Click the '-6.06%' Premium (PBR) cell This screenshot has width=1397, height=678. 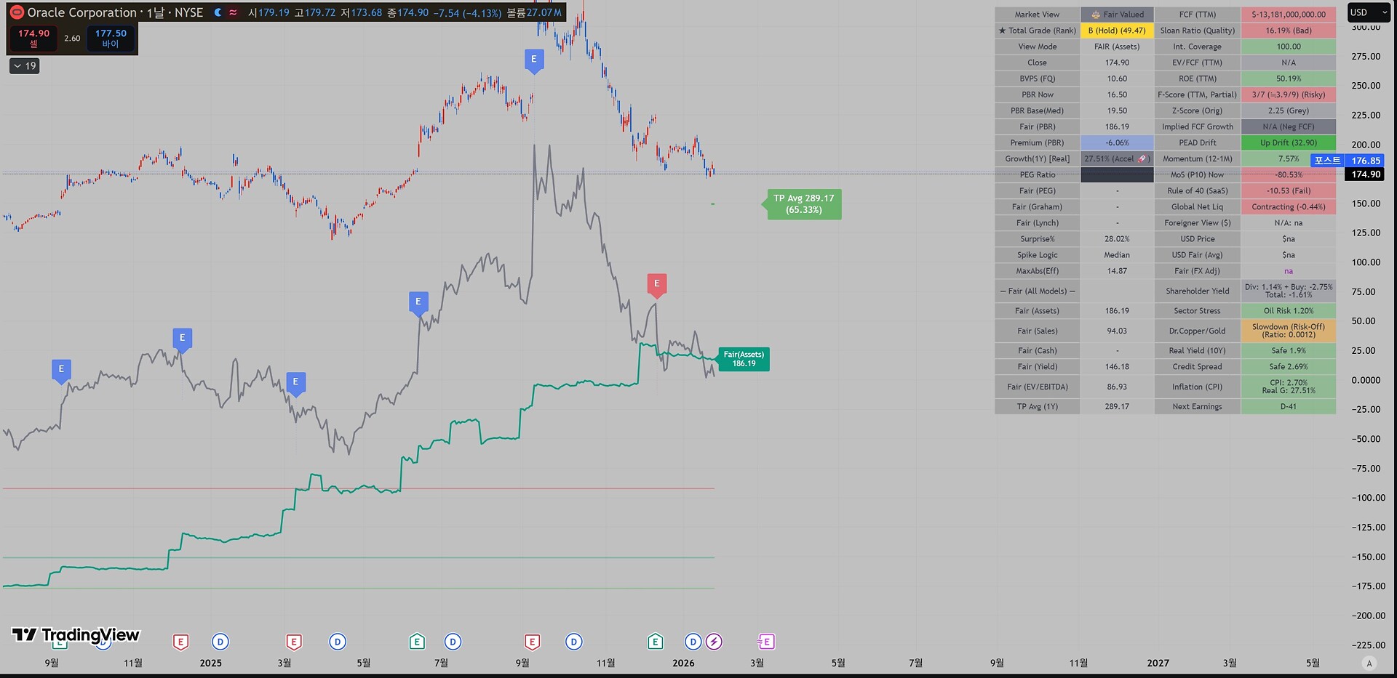tap(1117, 142)
